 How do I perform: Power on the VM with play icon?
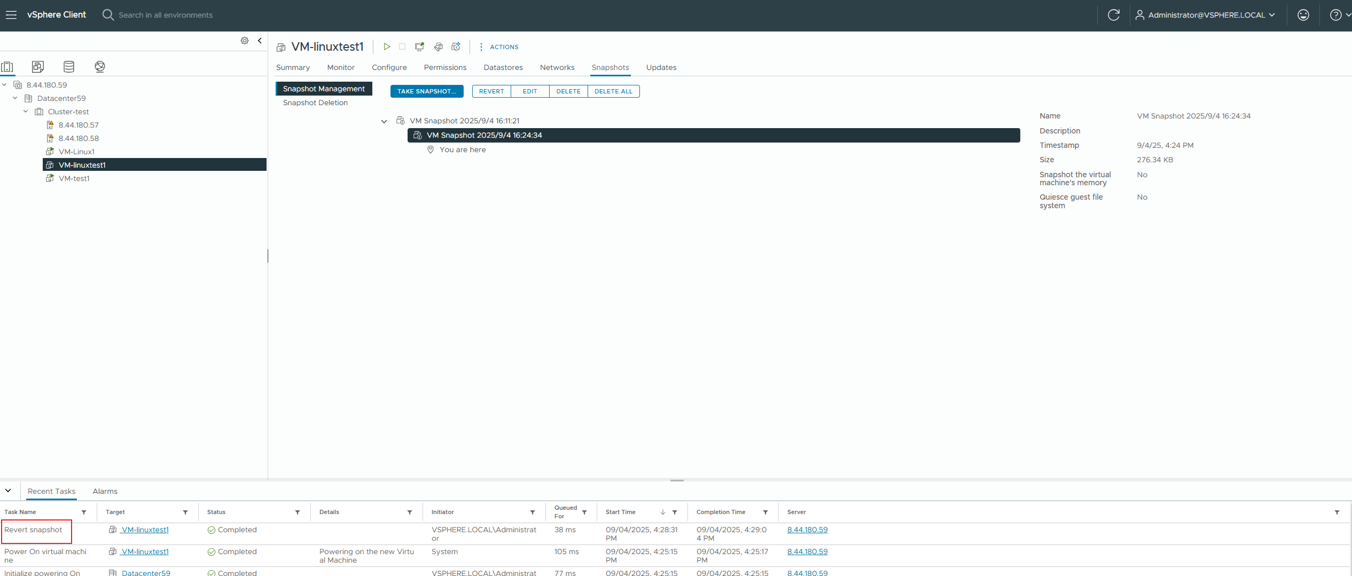click(x=387, y=47)
